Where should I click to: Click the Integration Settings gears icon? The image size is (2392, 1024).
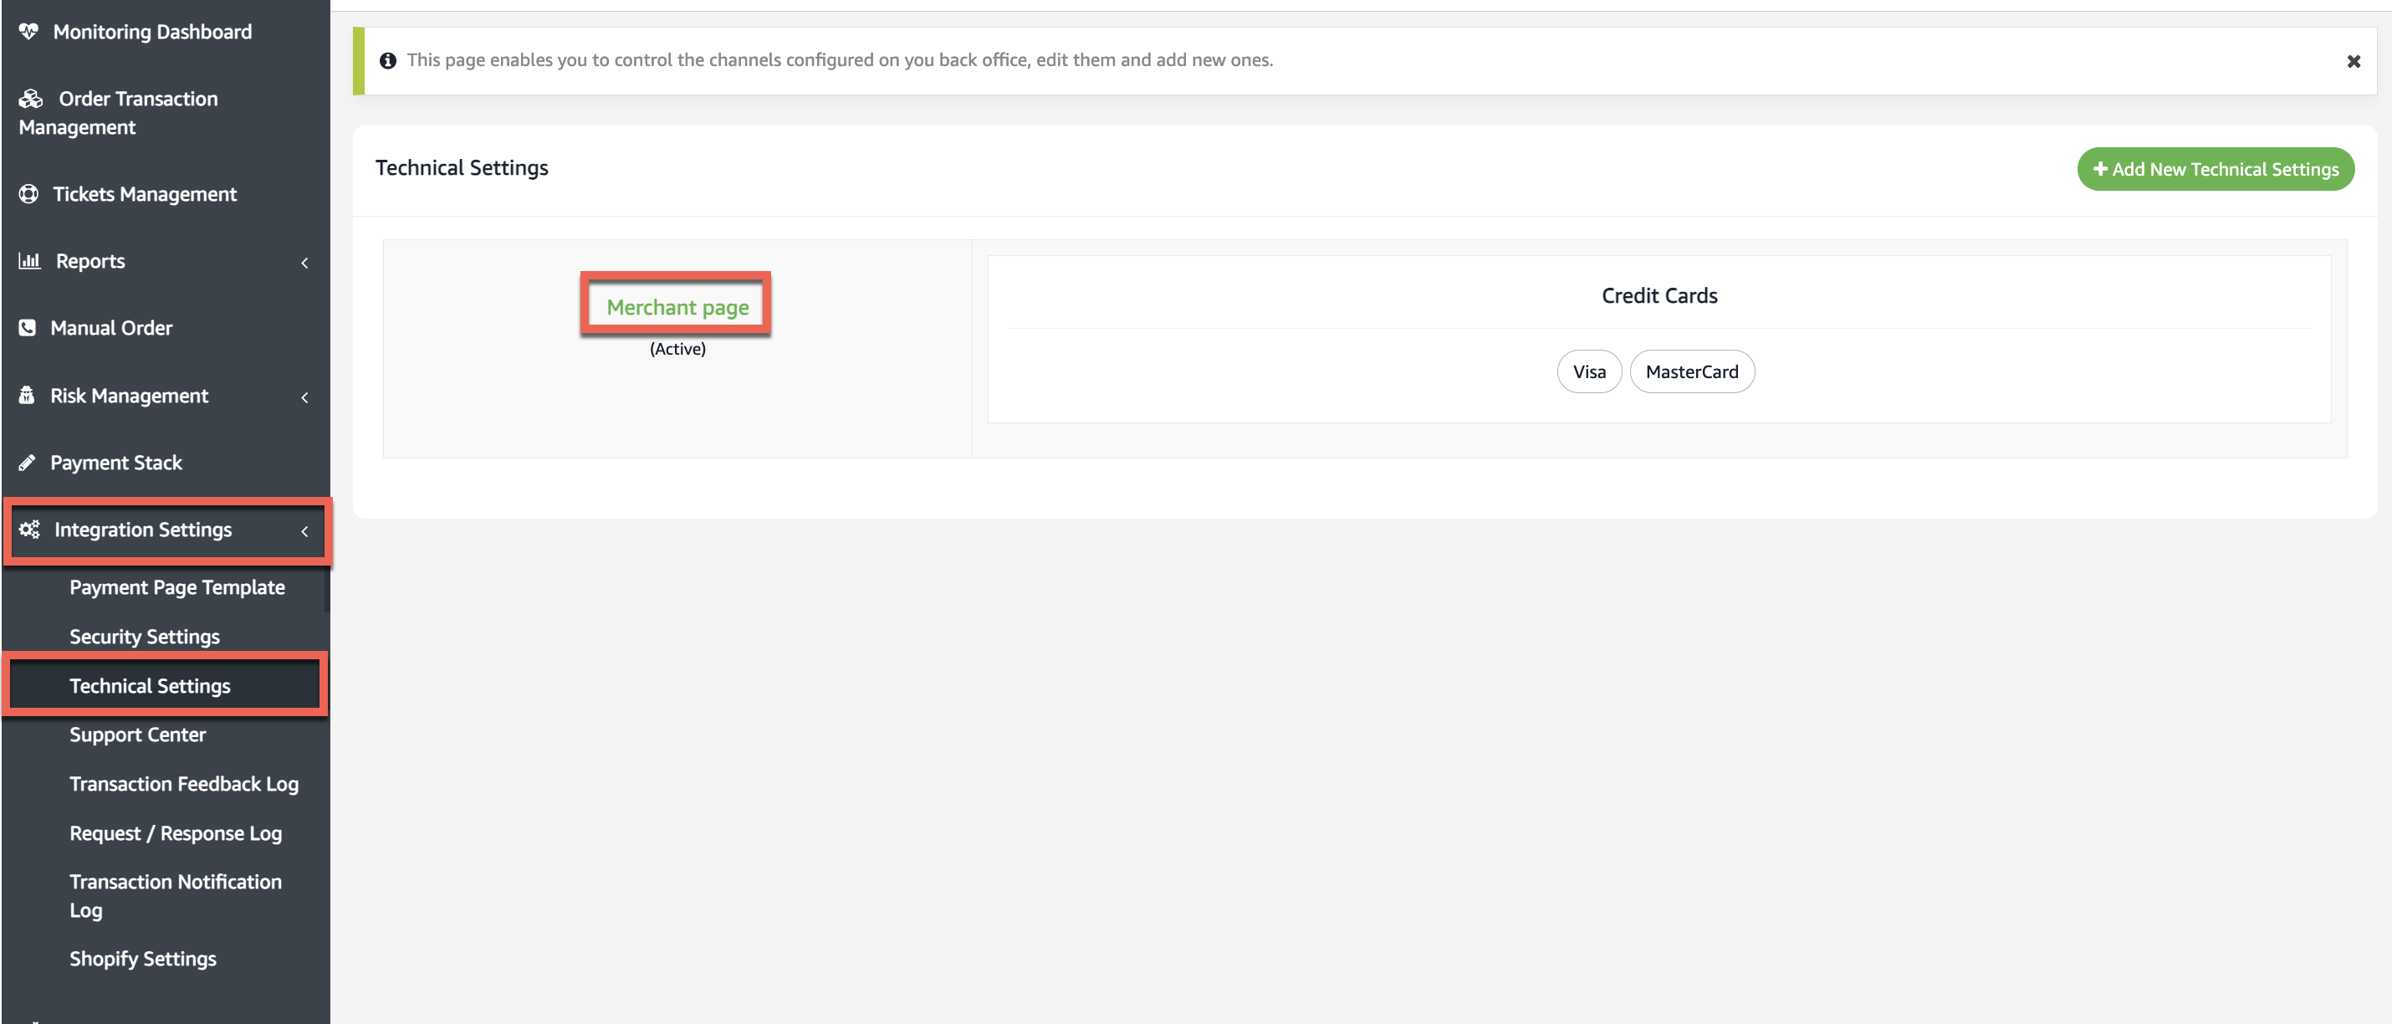[x=30, y=530]
